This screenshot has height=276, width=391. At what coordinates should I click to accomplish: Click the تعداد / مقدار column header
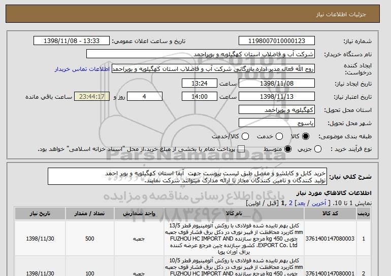click(x=90, y=214)
